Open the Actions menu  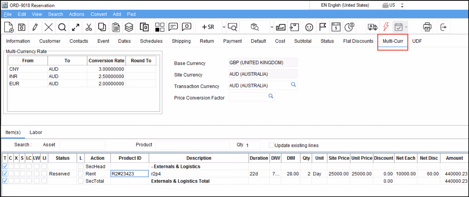click(77, 14)
